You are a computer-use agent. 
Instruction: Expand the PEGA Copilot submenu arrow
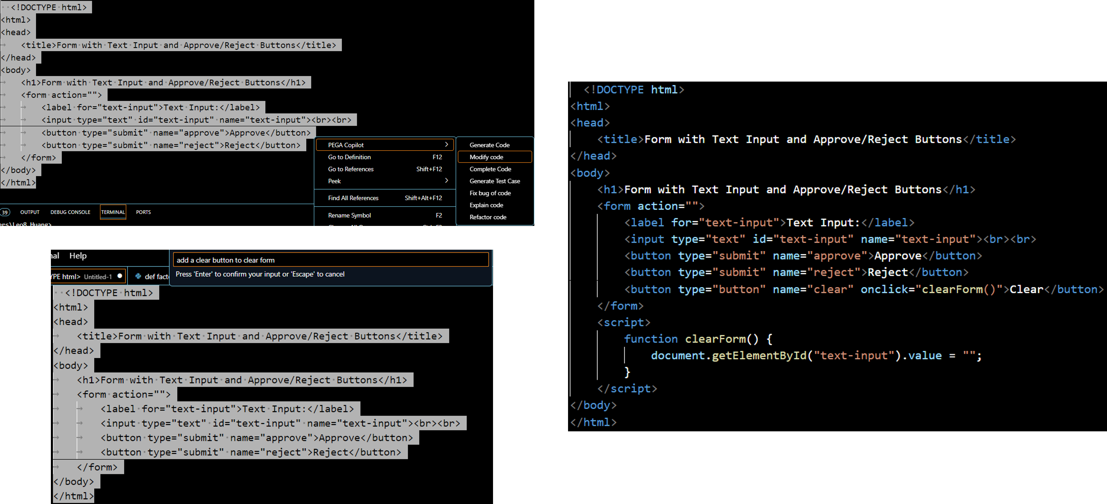click(x=446, y=145)
